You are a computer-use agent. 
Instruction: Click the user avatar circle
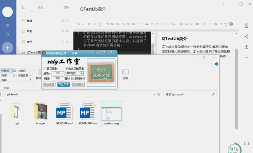click(x=8, y=12)
